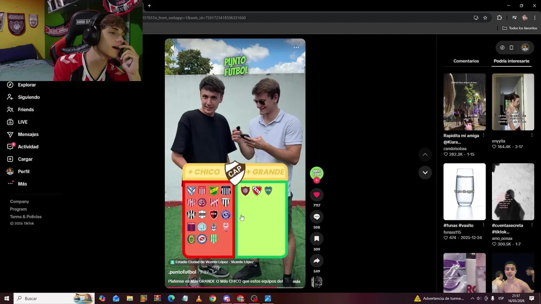Open the video's sound disc
Viewport: 541px width, 304px height.
[317, 282]
